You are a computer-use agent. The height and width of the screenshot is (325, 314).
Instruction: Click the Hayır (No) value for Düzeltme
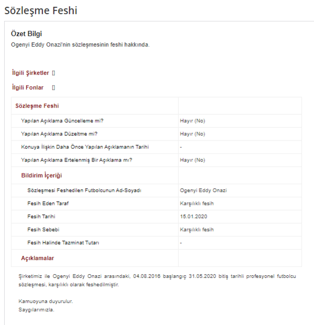point(192,134)
